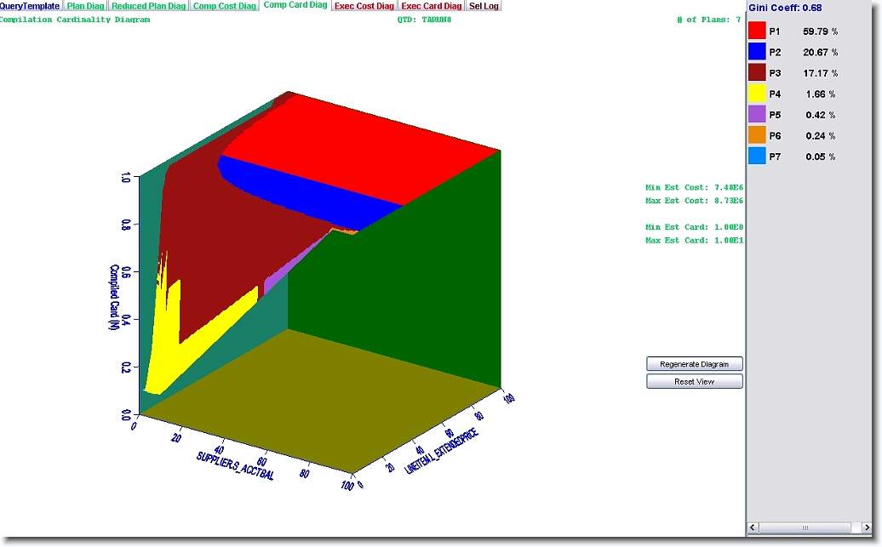Choose the orange P6 legend swatch
The width and height of the screenshot is (882, 547).
[757, 135]
